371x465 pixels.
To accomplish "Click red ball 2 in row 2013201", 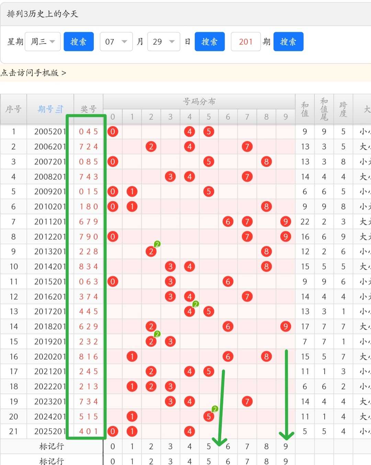I will tap(151, 252).
